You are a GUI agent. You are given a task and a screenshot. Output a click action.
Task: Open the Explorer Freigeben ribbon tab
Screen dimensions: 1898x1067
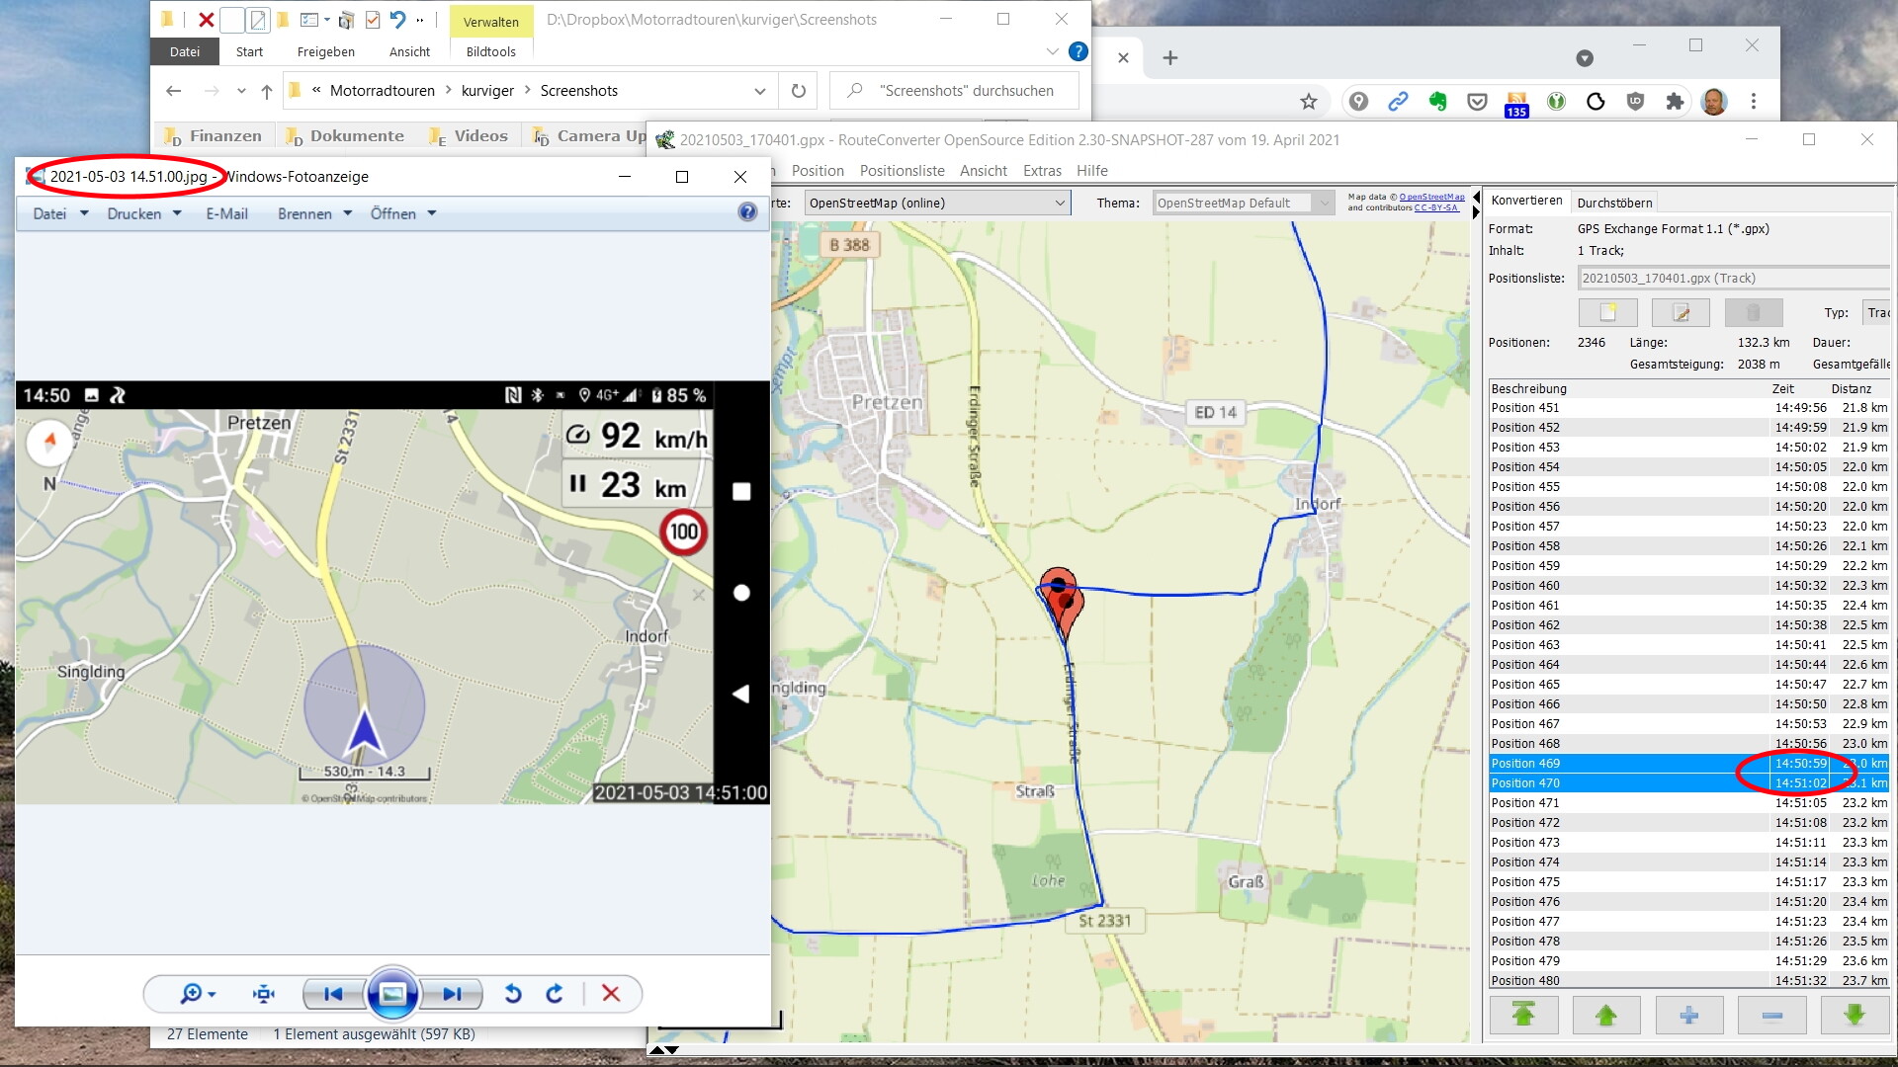tap(325, 51)
